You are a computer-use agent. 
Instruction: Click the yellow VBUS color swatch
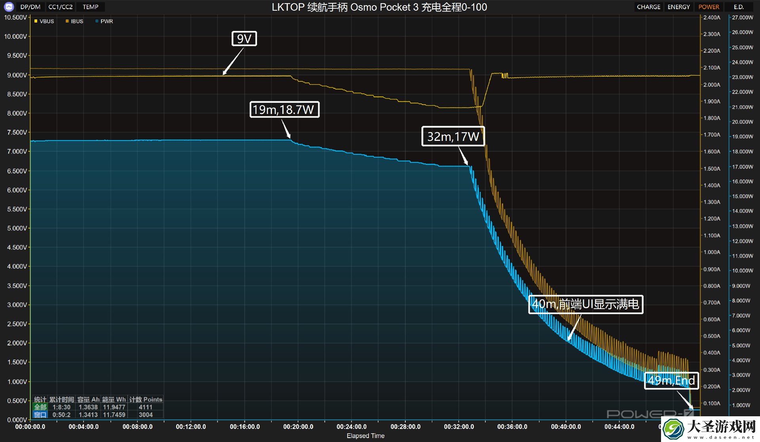36,21
